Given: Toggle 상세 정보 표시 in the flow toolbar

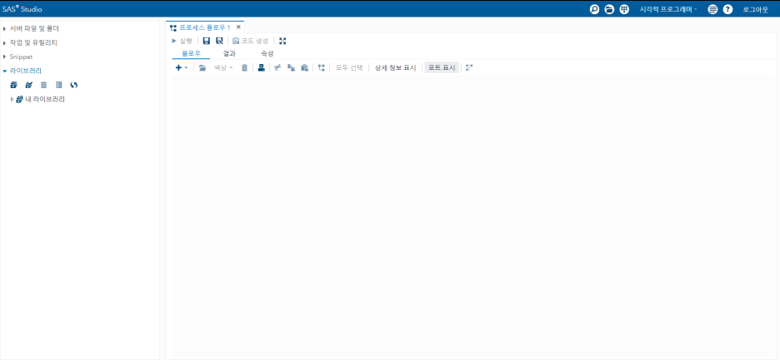Looking at the screenshot, I should click(395, 67).
